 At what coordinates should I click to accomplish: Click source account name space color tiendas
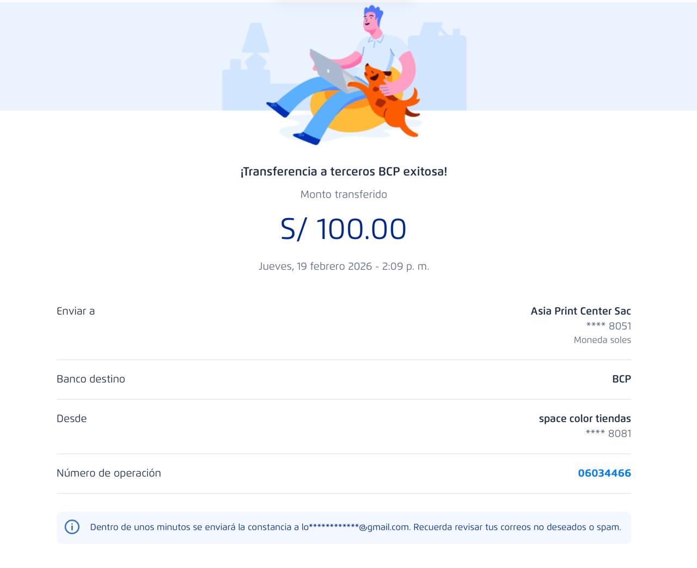tap(584, 418)
